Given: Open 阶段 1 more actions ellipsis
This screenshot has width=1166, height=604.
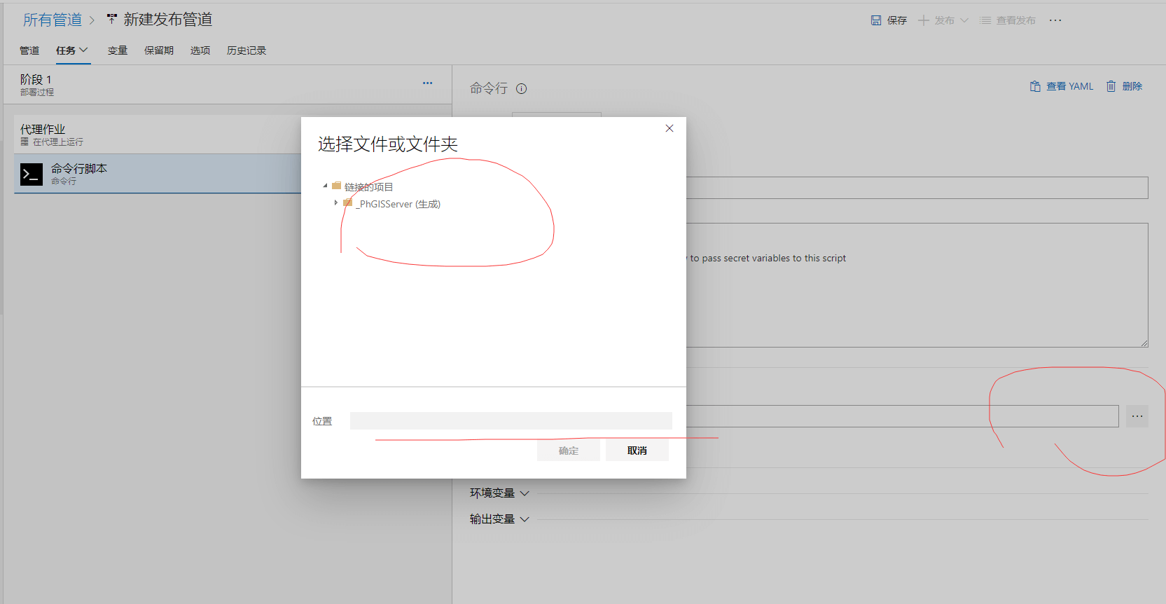Looking at the screenshot, I should (x=427, y=83).
